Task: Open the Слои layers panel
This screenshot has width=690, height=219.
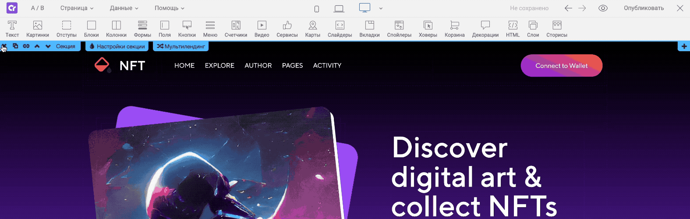Action: pos(533,29)
